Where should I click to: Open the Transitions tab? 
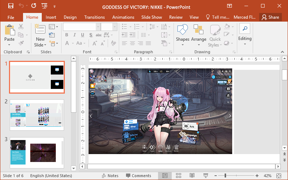[x=94, y=17]
